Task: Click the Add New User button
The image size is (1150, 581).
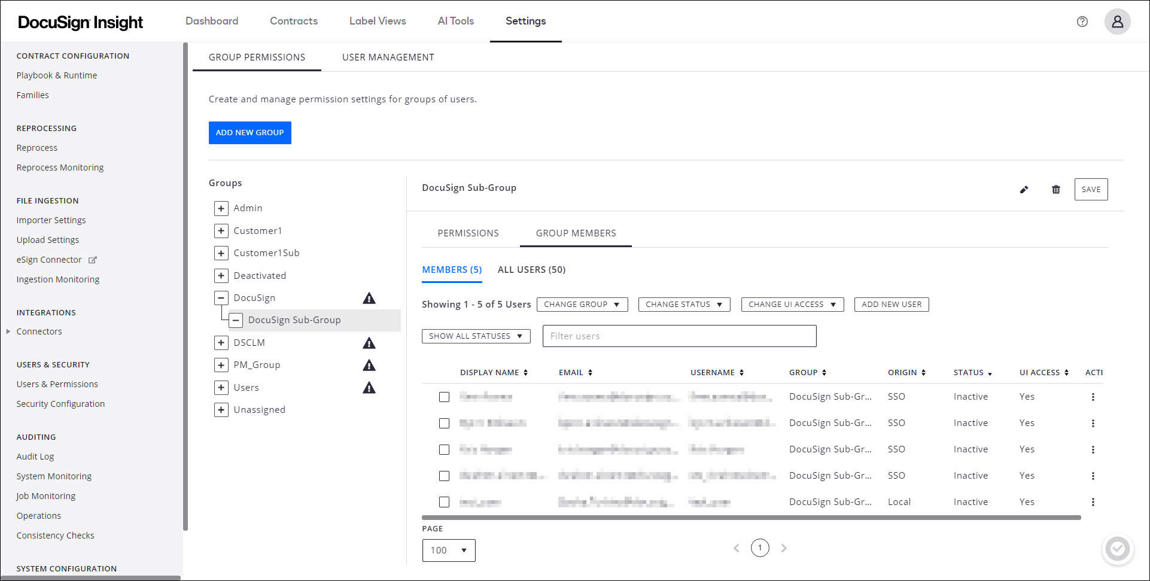Action: coord(892,305)
